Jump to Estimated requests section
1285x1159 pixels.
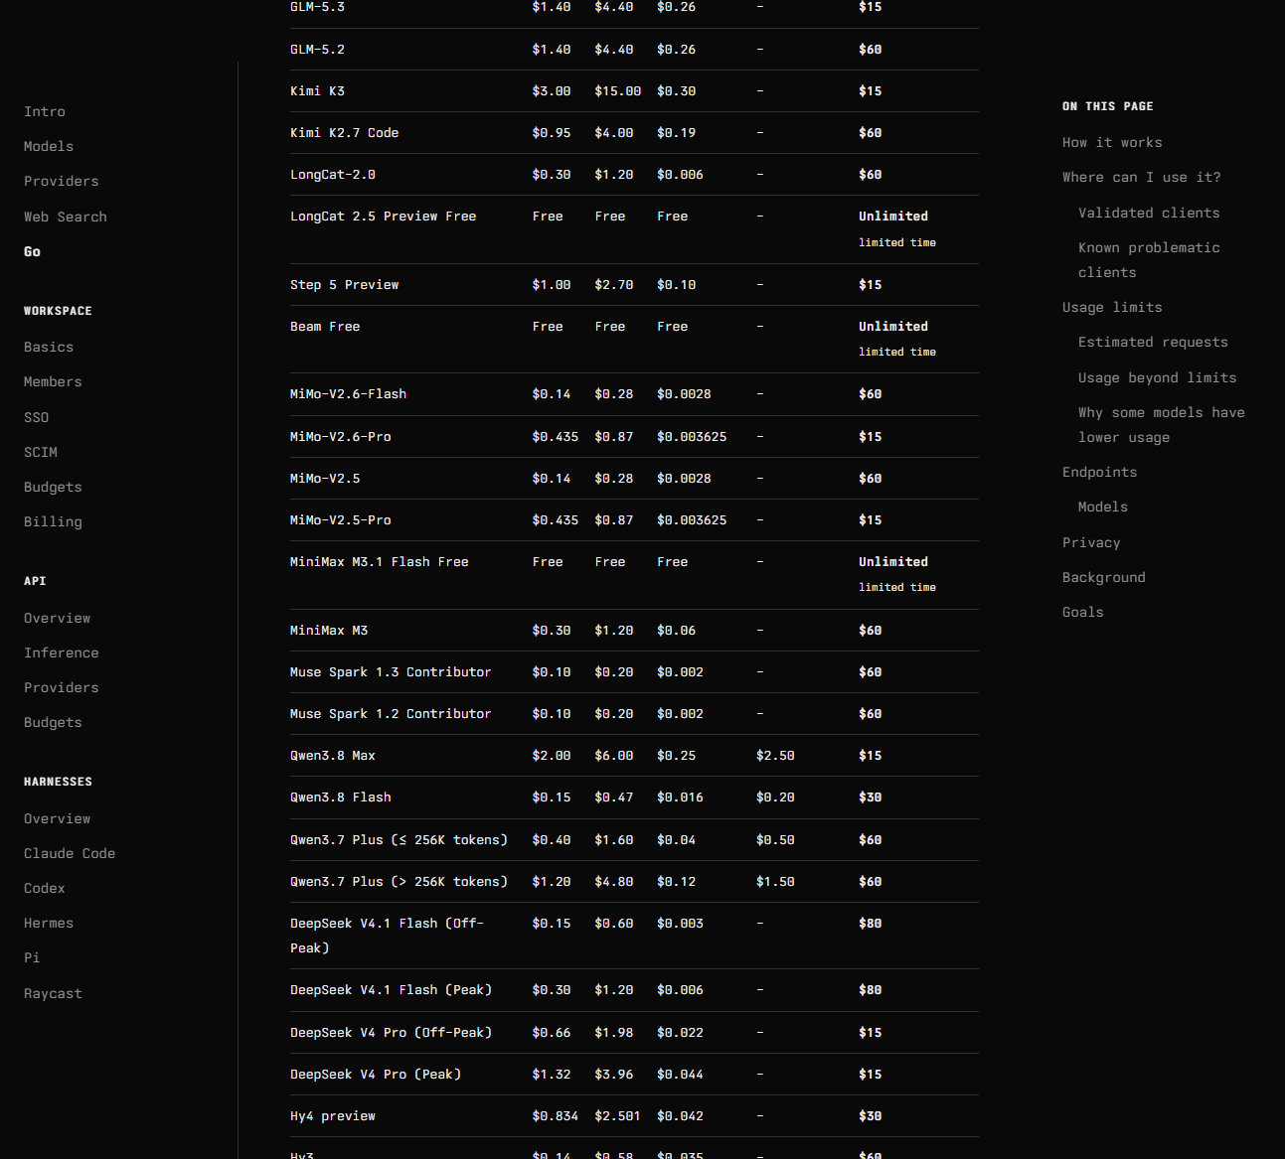pos(1153,342)
